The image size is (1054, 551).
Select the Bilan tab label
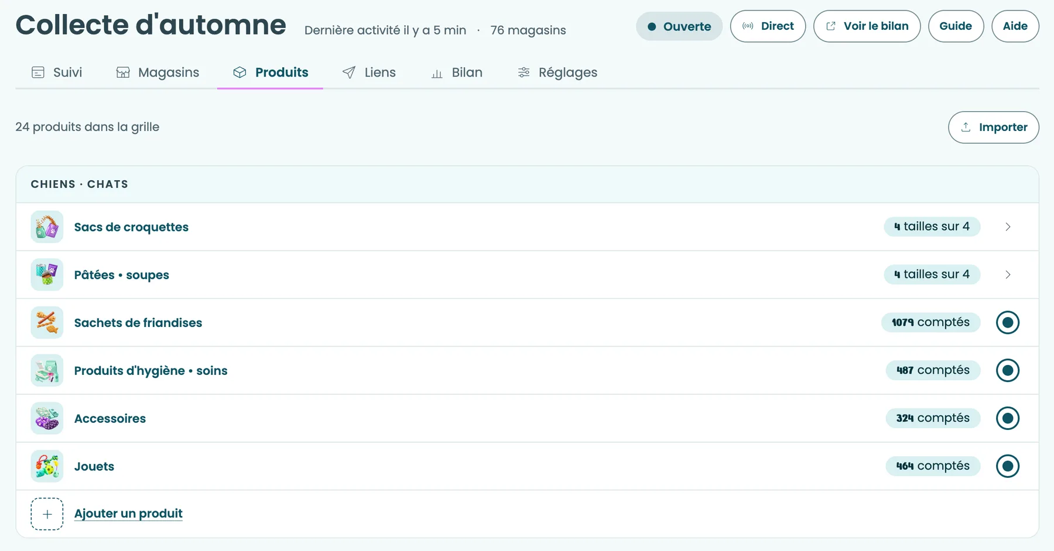tap(467, 73)
